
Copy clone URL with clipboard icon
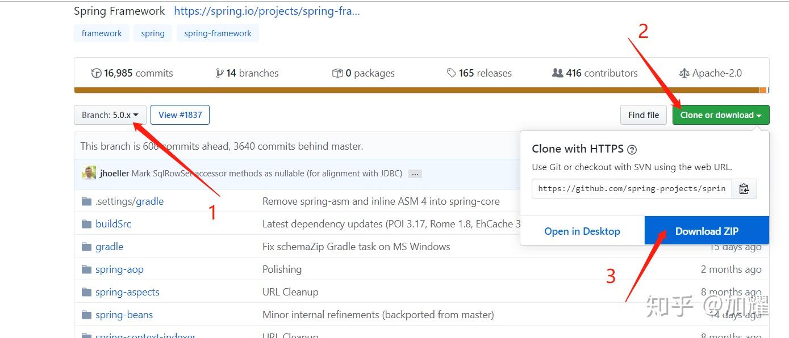pos(744,189)
